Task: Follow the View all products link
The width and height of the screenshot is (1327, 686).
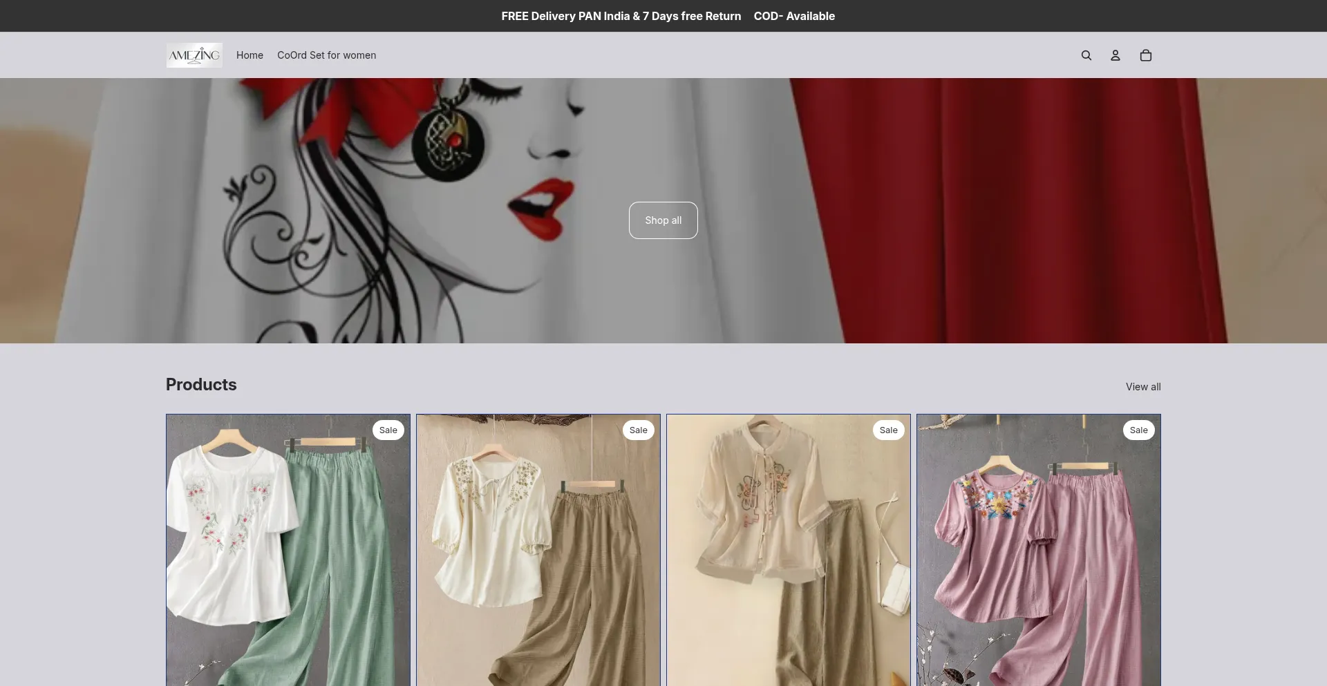Action: pyautogui.click(x=1142, y=387)
